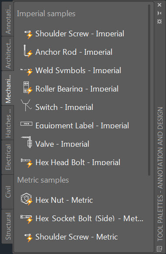The width and height of the screenshot is (166, 254).
Task: Toggle auto-hide for the tool palette
Action: (x=159, y=13)
